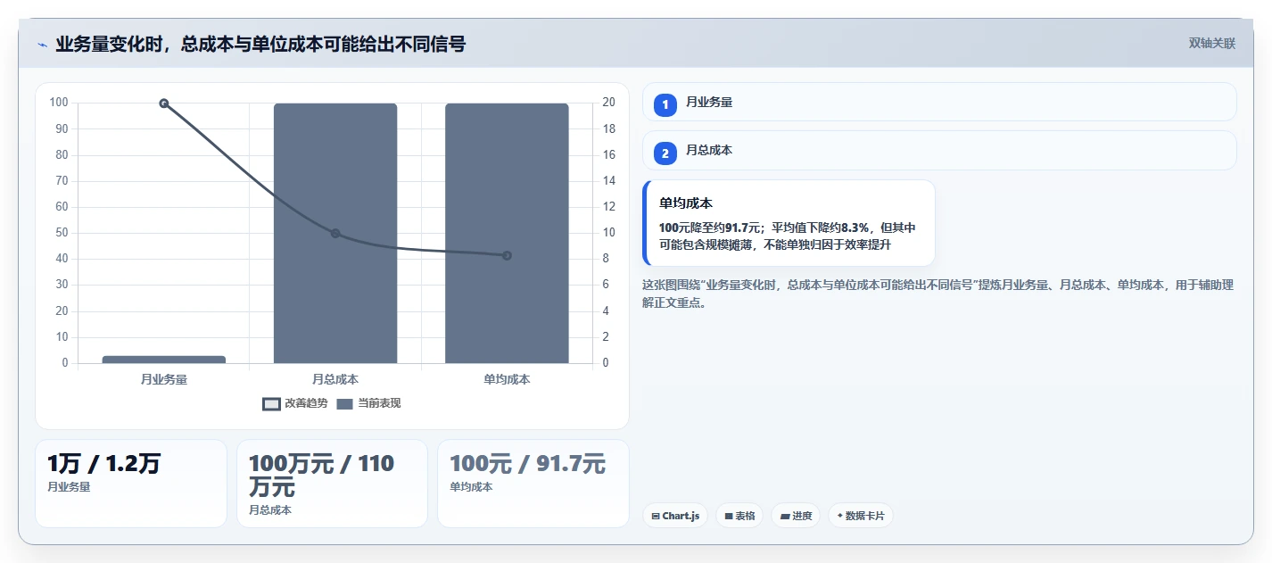Click the 100元降至约91.7元 explanation text

[x=787, y=236]
